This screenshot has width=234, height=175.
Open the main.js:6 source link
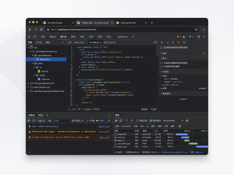(104, 137)
